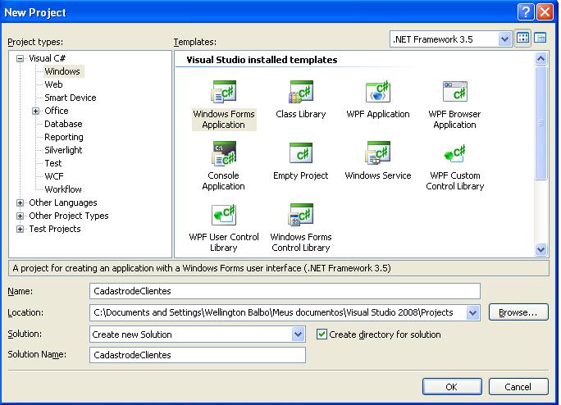The width and height of the screenshot is (561, 405).
Task: Choose the Class Library template icon
Action: [x=301, y=92]
